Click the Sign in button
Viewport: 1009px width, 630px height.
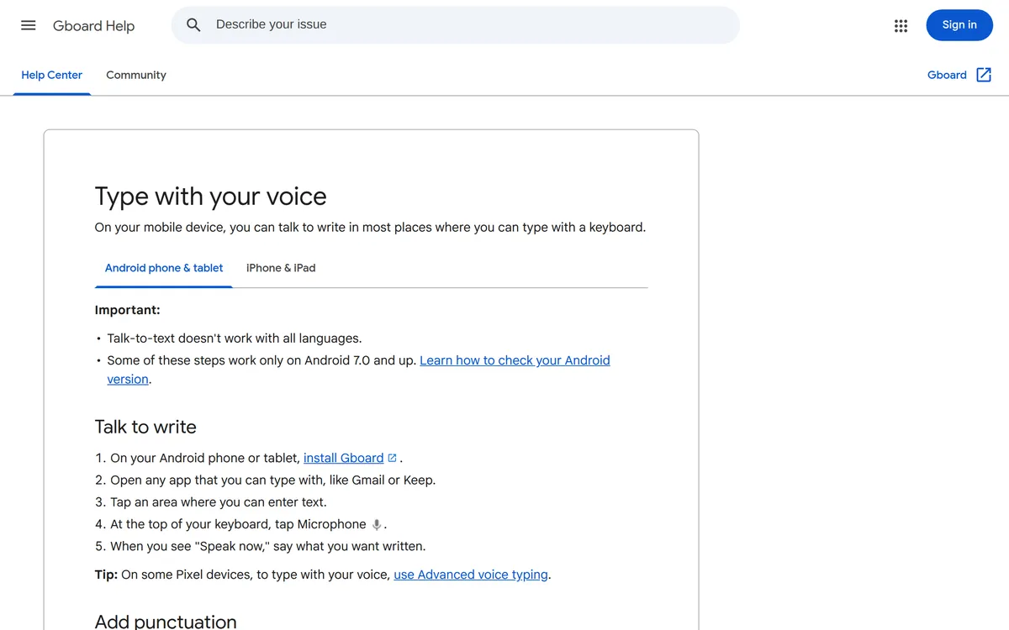click(959, 25)
